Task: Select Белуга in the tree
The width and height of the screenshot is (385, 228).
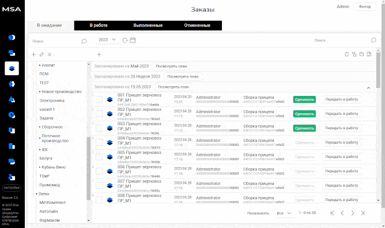Action: (46, 159)
